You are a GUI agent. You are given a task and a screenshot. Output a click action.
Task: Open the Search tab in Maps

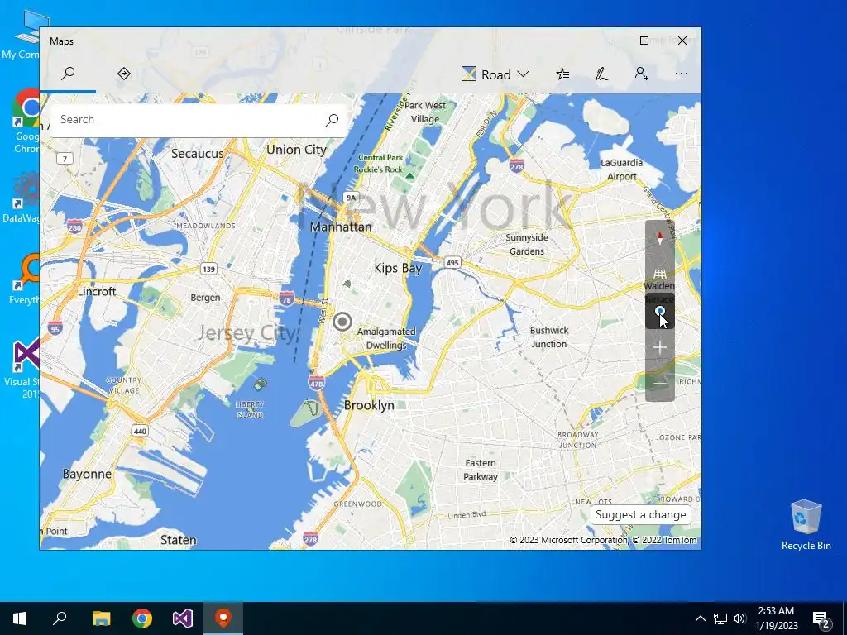point(68,74)
